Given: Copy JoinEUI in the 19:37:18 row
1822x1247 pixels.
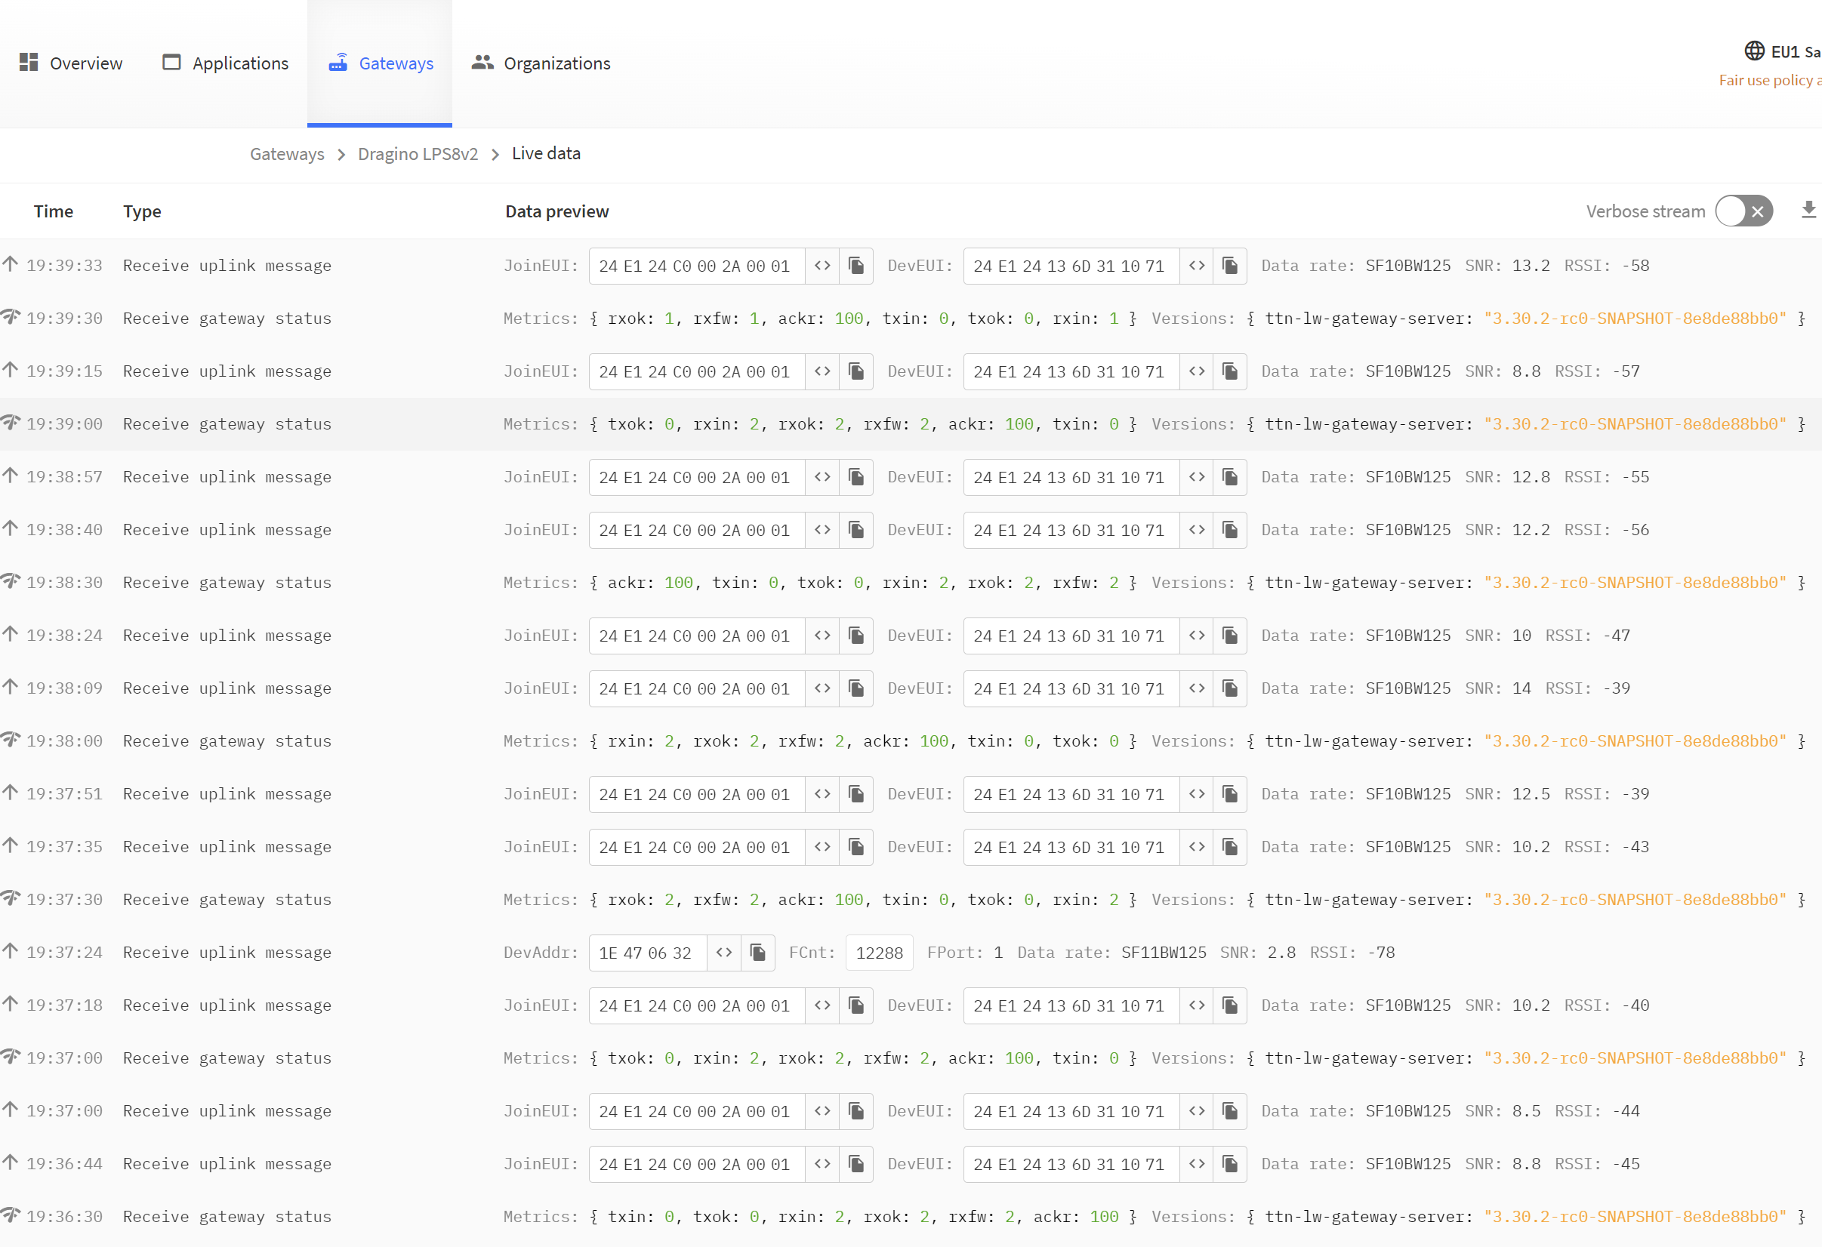Looking at the screenshot, I should [856, 1005].
